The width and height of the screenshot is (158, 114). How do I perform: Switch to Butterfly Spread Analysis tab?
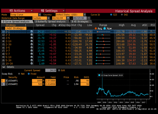click(51, 22)
